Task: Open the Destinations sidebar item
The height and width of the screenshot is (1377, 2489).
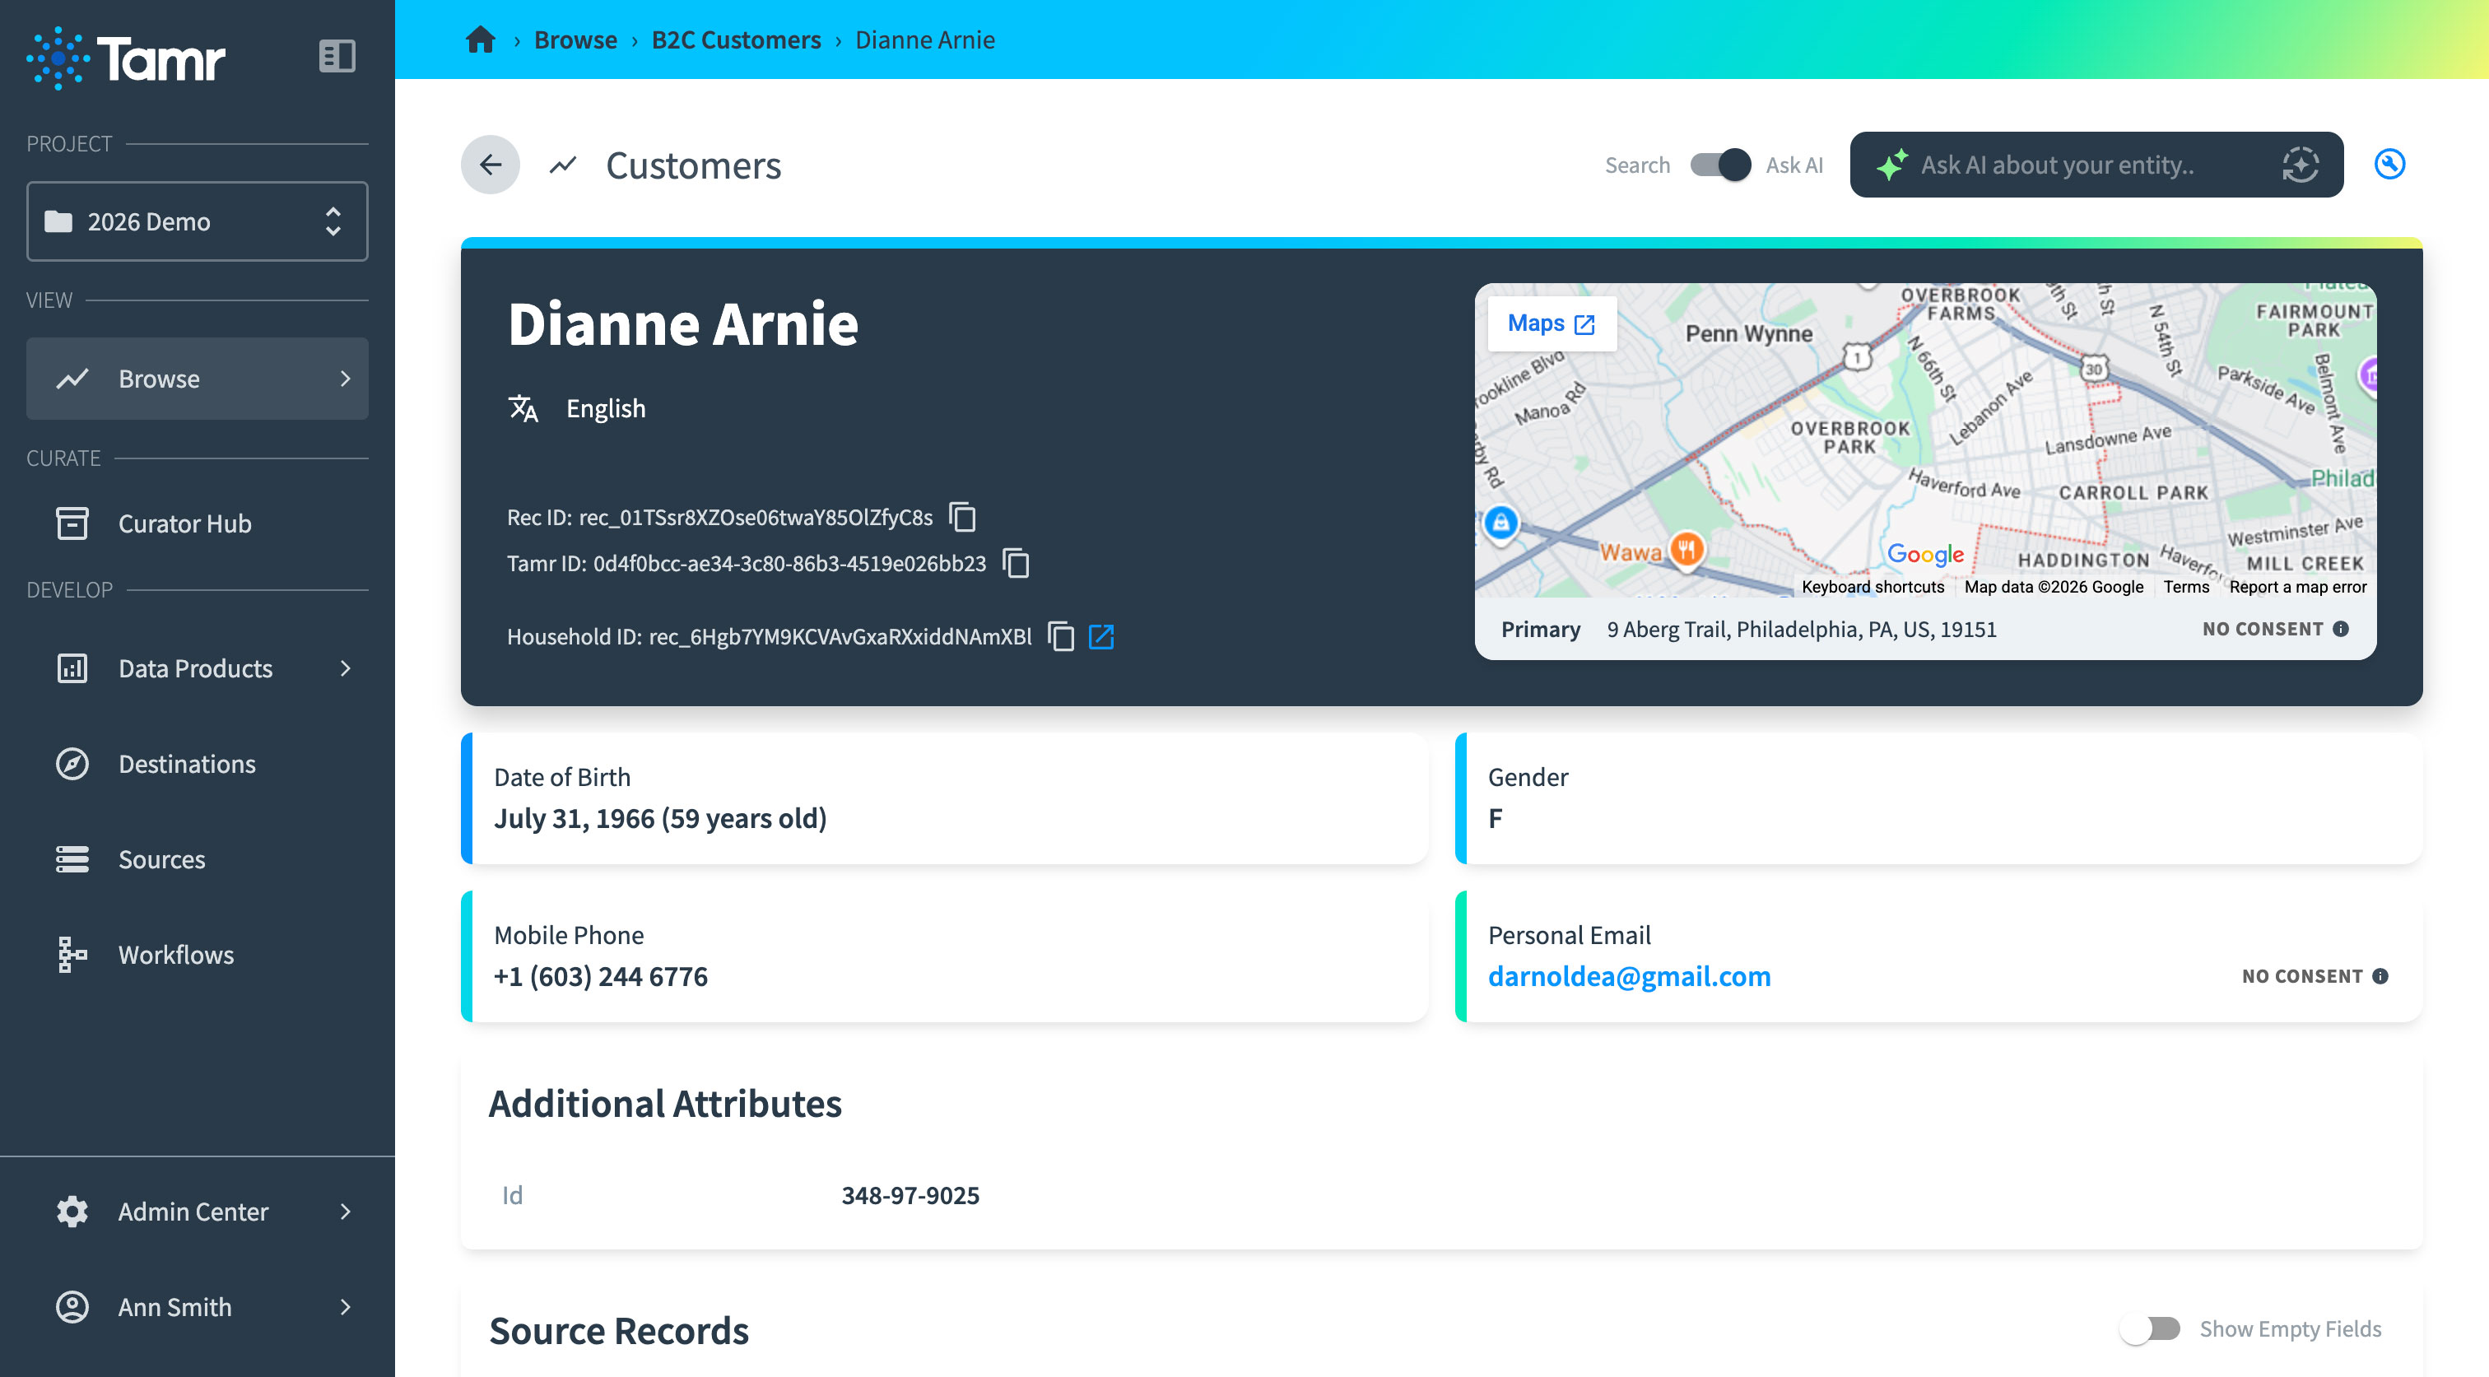Action: pyautogui.click(x=187, y=763)
